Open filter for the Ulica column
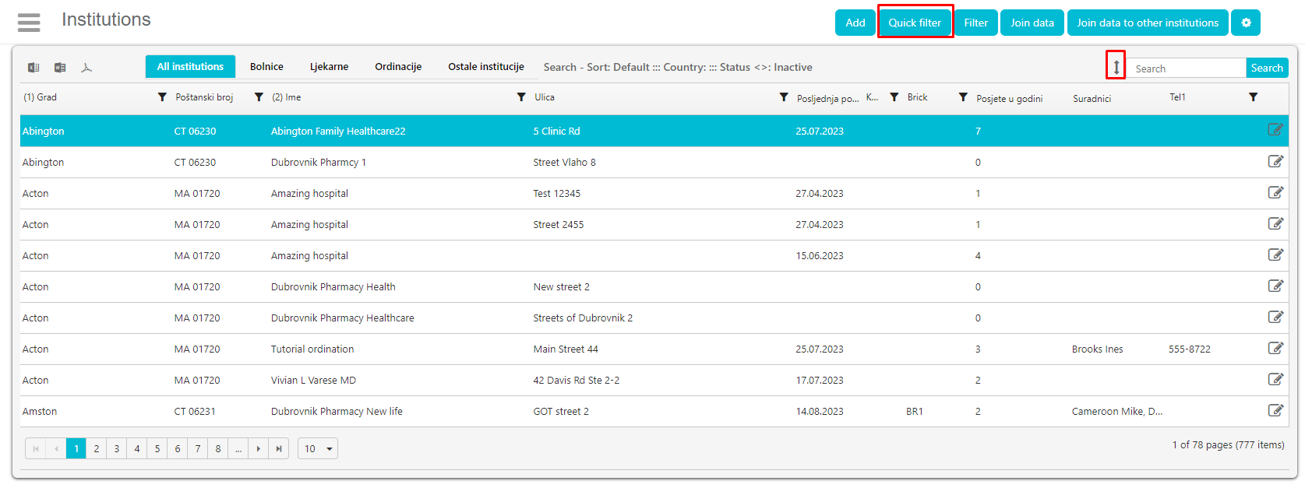 point(784,97)
